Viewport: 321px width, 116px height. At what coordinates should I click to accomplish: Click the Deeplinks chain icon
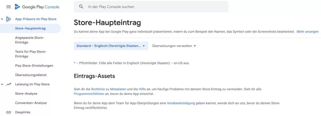(x=8, y=112)
